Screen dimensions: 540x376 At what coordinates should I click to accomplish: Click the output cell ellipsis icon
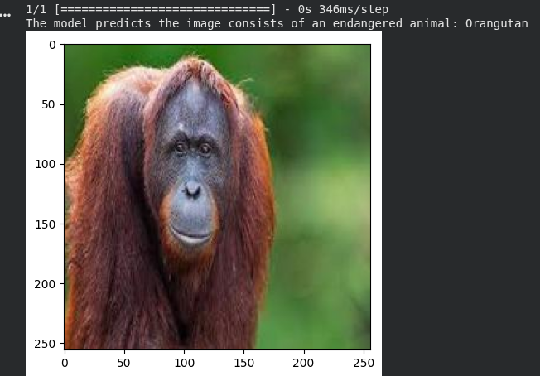tap(6, 15)
